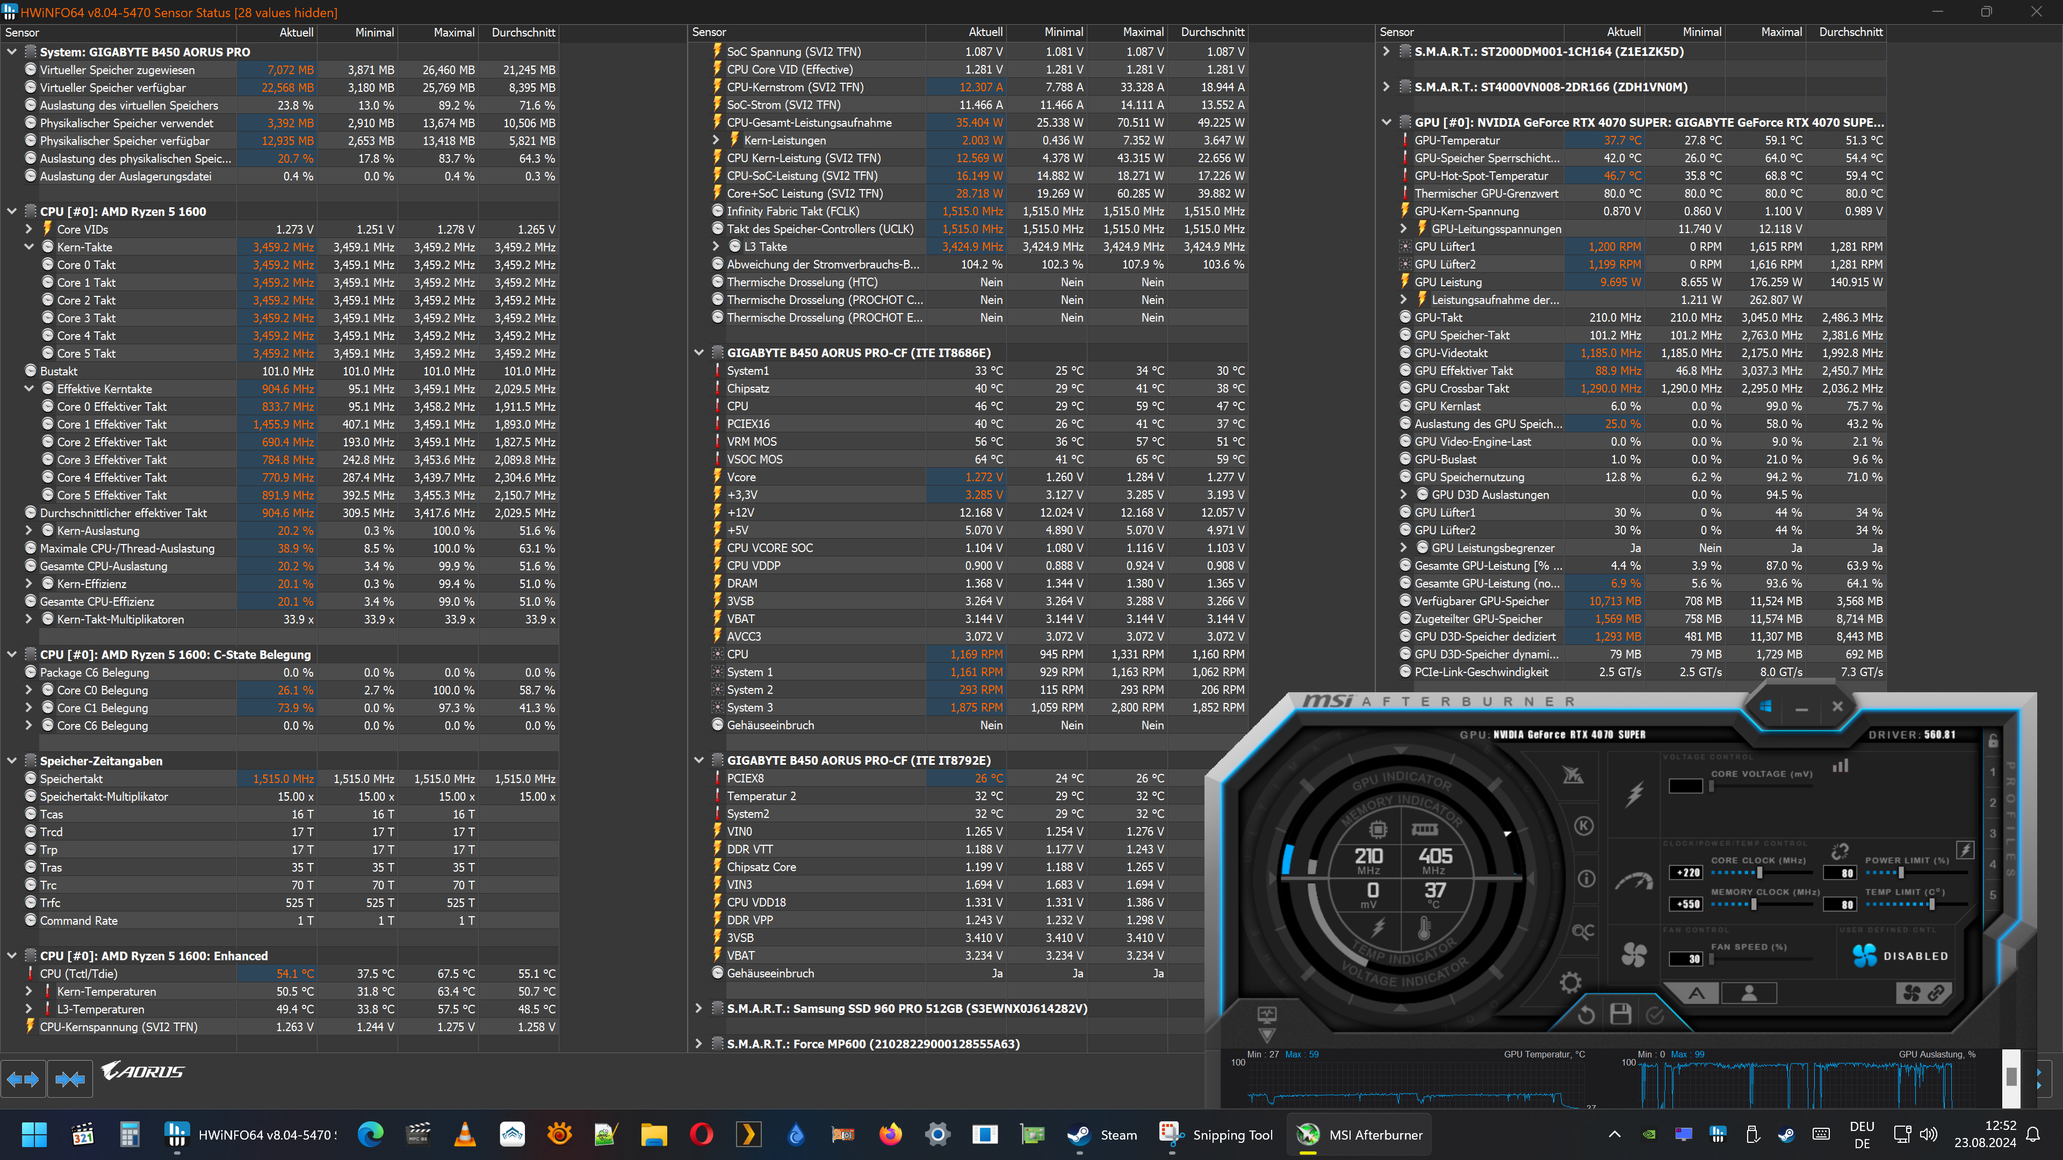
Task: Save Afterburner settings with floppy icon
Action: [x=1620, y=1014]
